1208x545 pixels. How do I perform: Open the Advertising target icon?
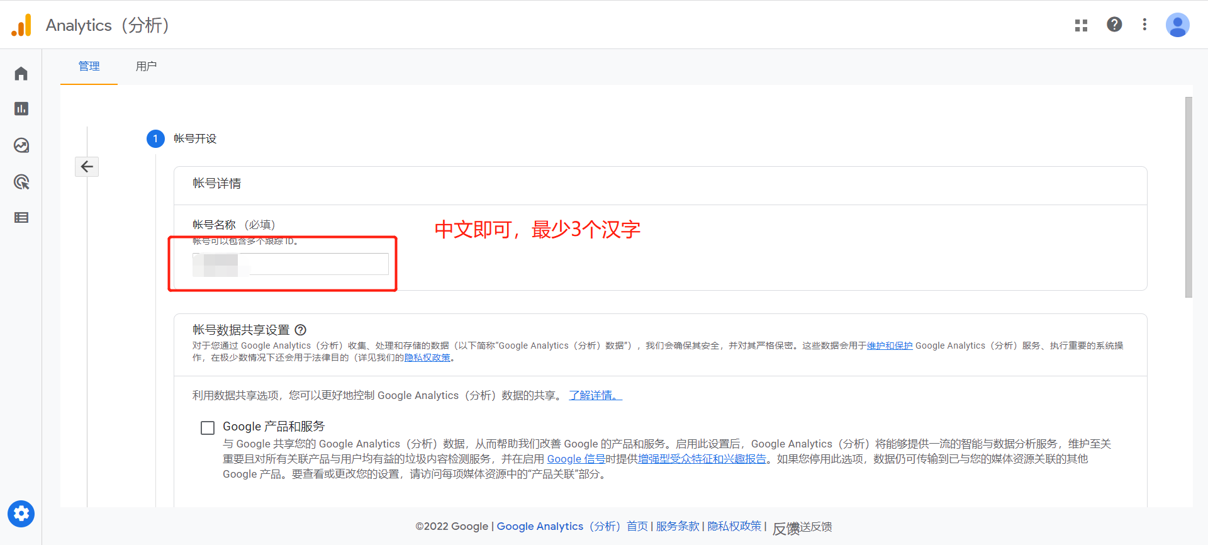[x=21, y=182]
